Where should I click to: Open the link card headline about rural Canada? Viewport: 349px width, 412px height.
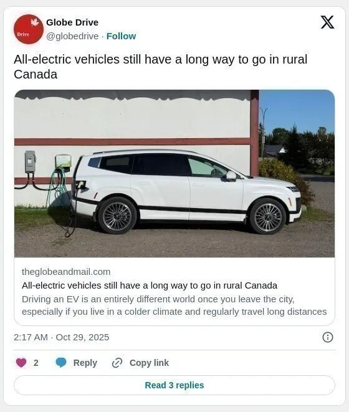[x=150, y=285]
